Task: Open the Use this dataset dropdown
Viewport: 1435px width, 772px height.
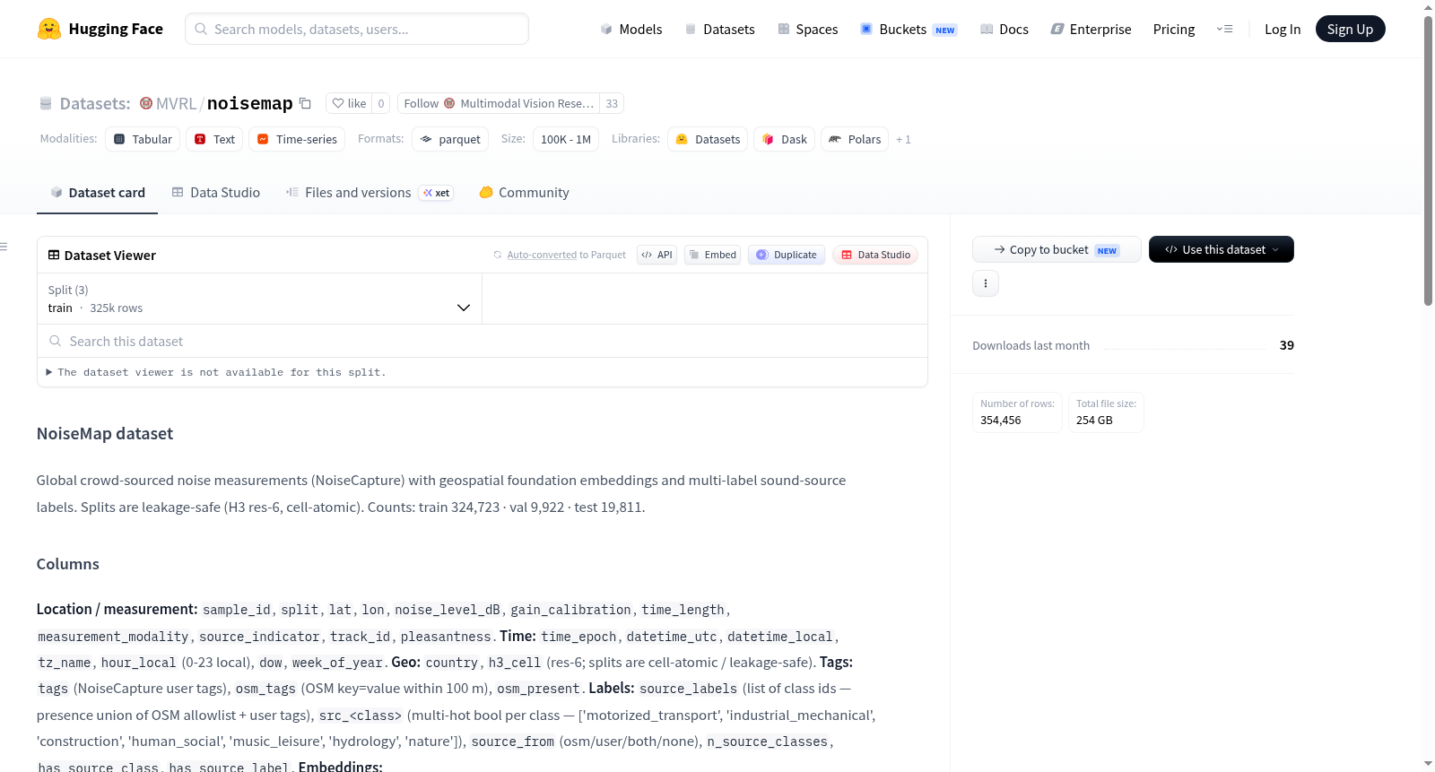Action: [1222, 249]
